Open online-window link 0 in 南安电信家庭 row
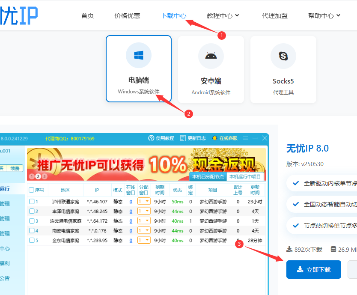Viewport: 357px width, 295px height. click(x=131, y=231)
